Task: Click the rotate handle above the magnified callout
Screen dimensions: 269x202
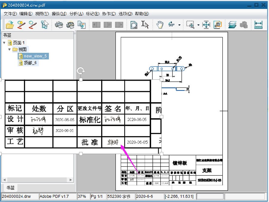Action: tap(80, 71)
